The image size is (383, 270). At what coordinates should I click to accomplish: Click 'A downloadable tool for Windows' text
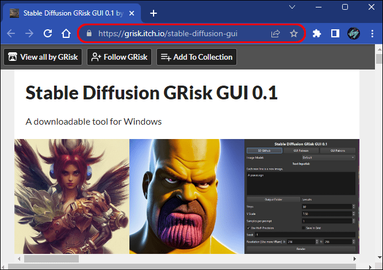point(94,121)
